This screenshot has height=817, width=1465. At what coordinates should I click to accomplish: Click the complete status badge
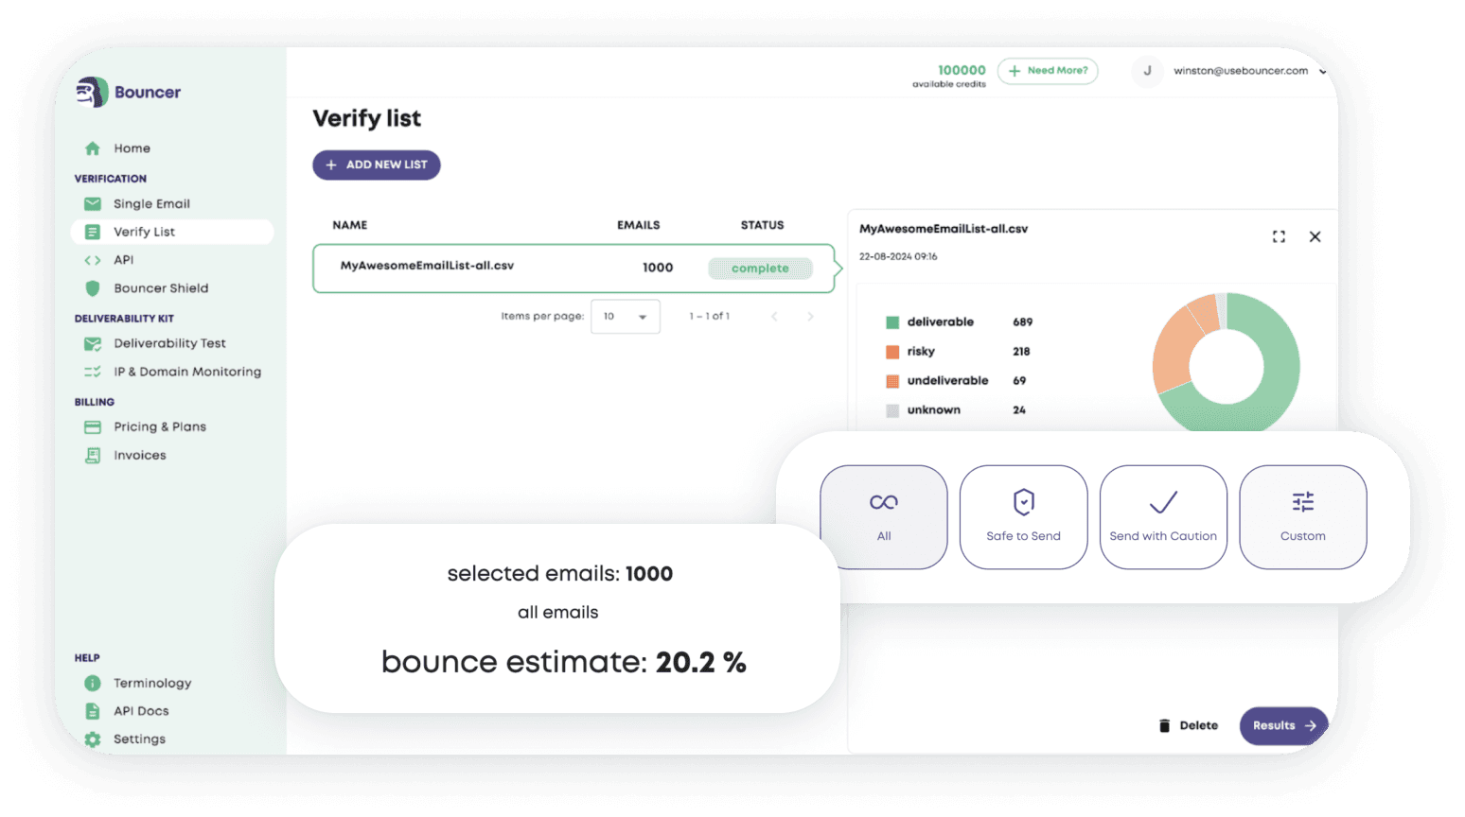click(760, 269)
